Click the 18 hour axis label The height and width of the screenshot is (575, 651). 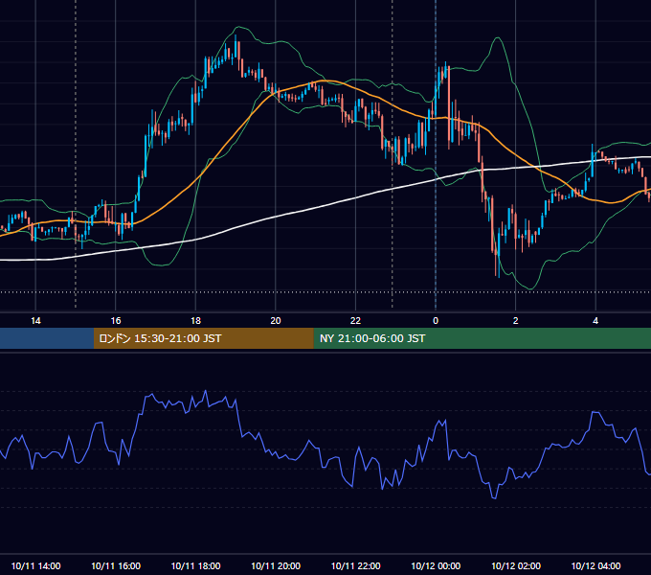click(x=195, y=321)
